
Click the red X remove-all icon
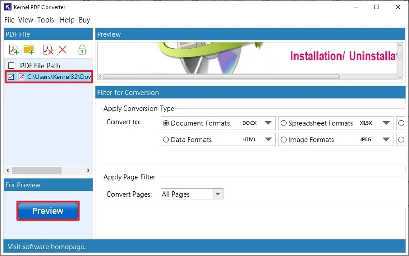(62, 49)
